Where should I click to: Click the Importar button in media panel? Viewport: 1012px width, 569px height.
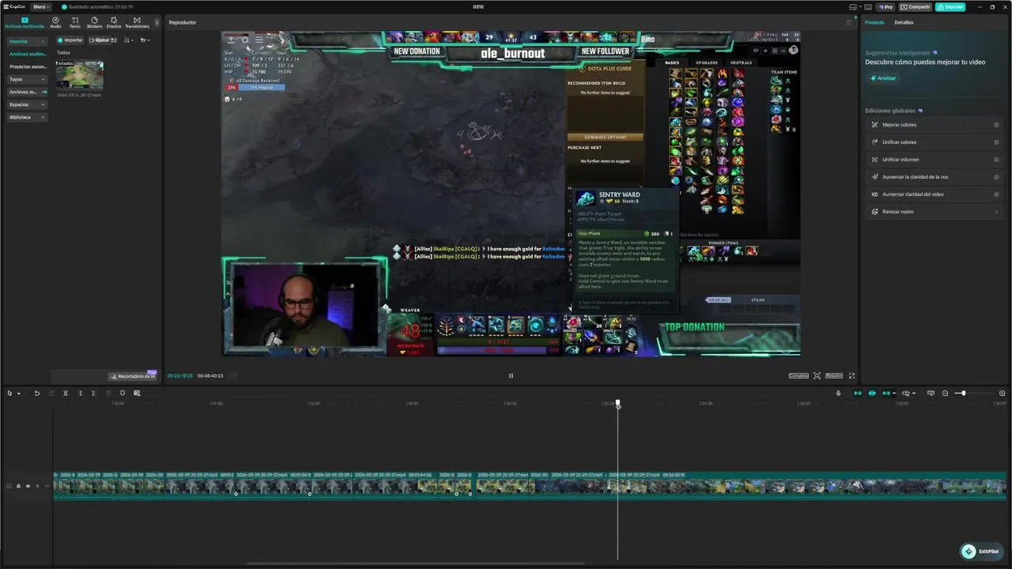(70, 40)
